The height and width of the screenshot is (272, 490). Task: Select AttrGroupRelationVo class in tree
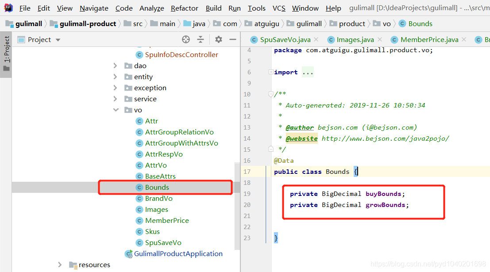[x=179, y=132]
